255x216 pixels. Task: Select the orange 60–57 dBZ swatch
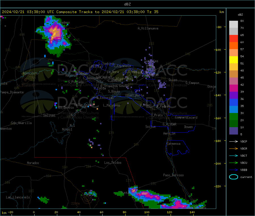pos(233,46)
